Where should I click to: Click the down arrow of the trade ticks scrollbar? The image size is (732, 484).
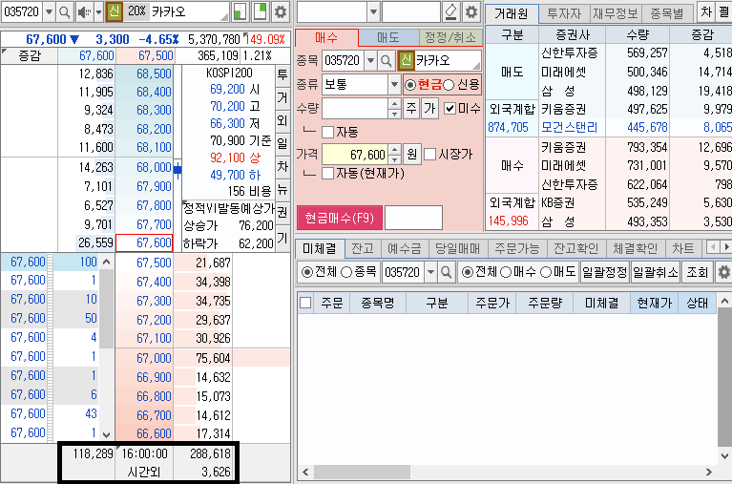pyautogui.click(x=107, y=435)
